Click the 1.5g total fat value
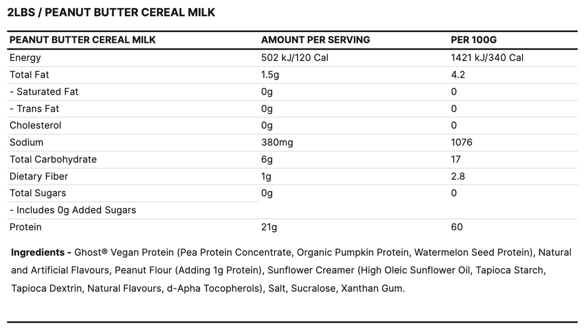Image resolution: width=584 pixels, height=334 pixels. coord(270,75)
